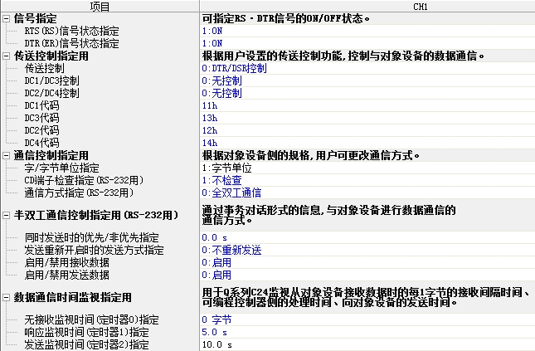
Task: Collapse the 信号指定 group
Action: point(6,18)
